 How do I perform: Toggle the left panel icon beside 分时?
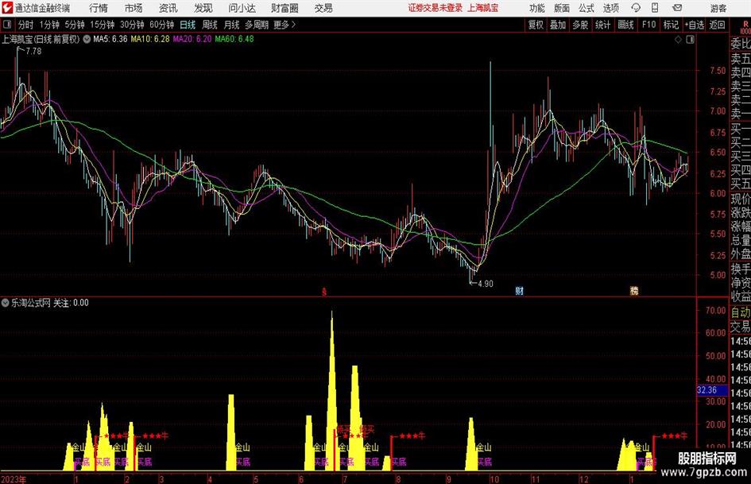7,25
